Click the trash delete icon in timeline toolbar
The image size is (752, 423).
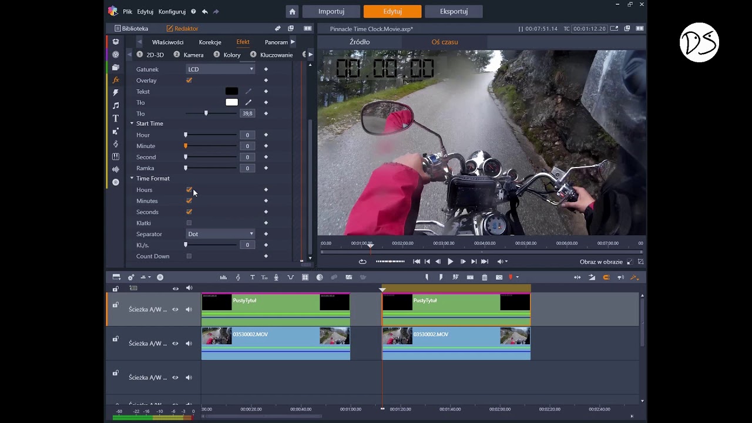[485, 277]
